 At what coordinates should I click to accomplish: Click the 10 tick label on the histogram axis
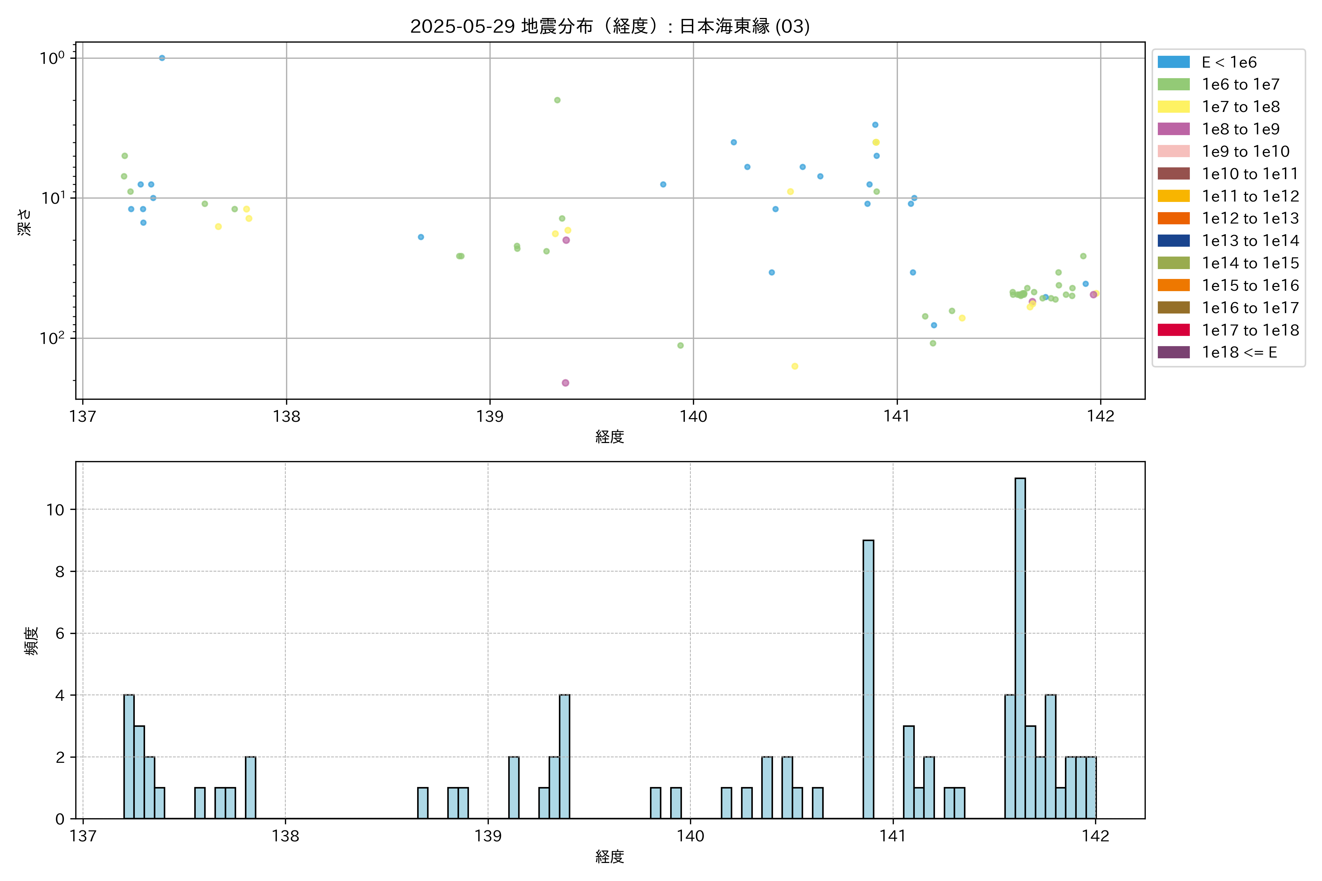pyautogui.click(x=56, y=510)
